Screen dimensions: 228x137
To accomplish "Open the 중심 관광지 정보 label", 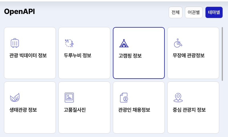I will [189, 110].
